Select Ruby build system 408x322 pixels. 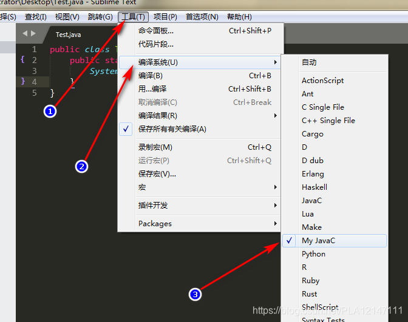[x=335, y=281]
